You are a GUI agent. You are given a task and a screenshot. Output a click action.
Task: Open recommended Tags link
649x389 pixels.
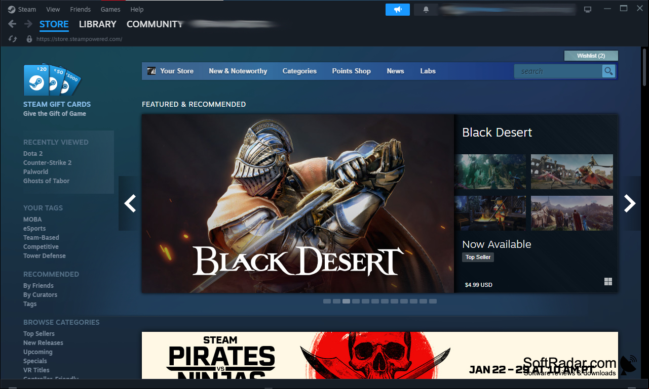[30, 304]
